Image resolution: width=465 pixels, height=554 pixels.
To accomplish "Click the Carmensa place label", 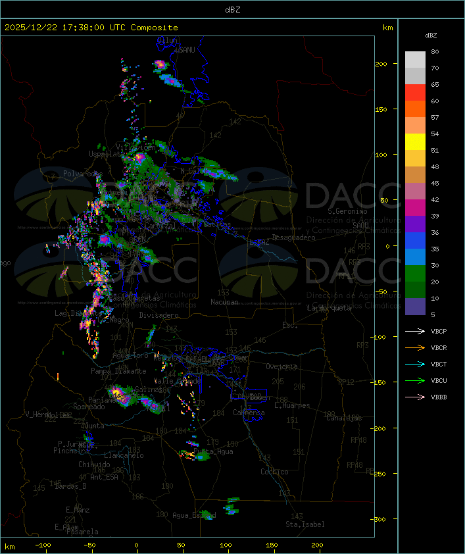I will 249,413.
